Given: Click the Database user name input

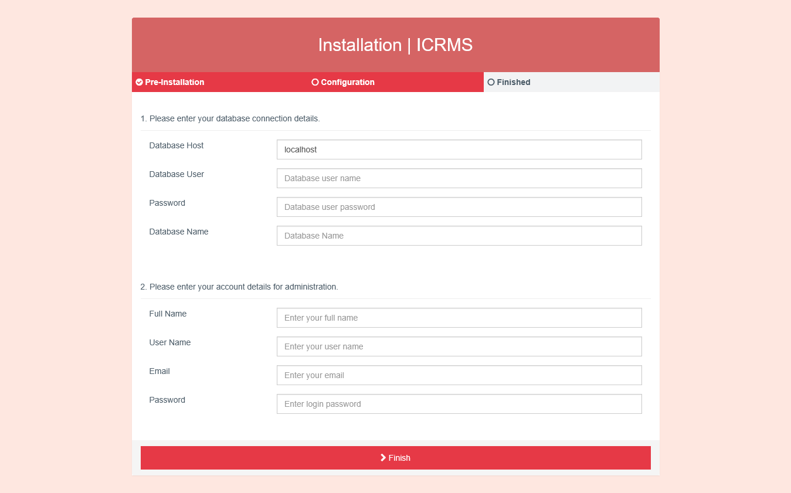Looking at the screenshot, I should 459,178.
